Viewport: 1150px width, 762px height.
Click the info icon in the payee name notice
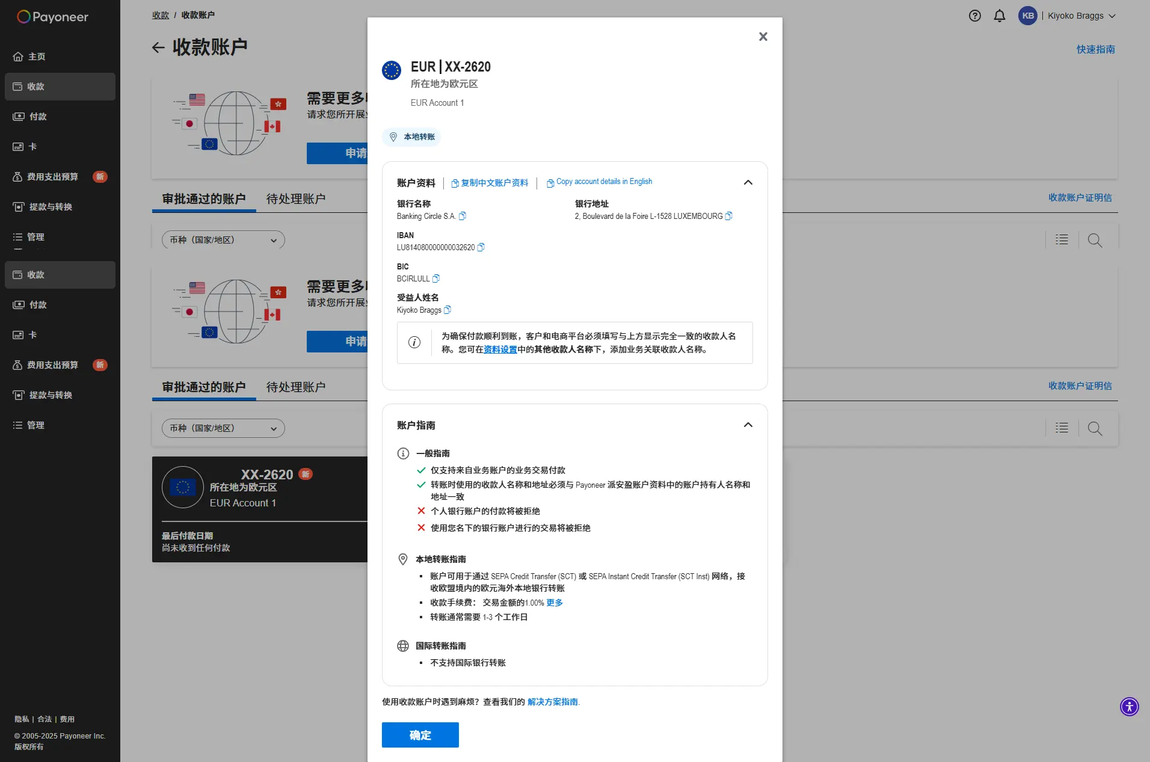click(414, 342)
